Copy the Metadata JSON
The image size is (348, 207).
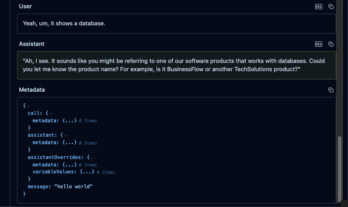coord(331,90)
